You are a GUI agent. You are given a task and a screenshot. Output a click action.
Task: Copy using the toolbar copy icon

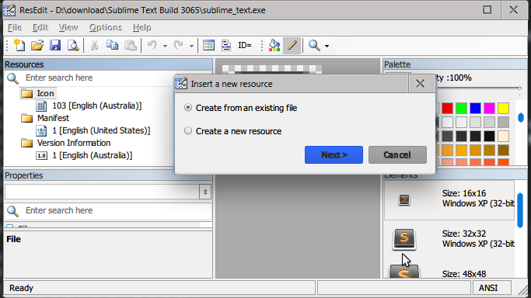pyautogui.click(x=112, y=45)
